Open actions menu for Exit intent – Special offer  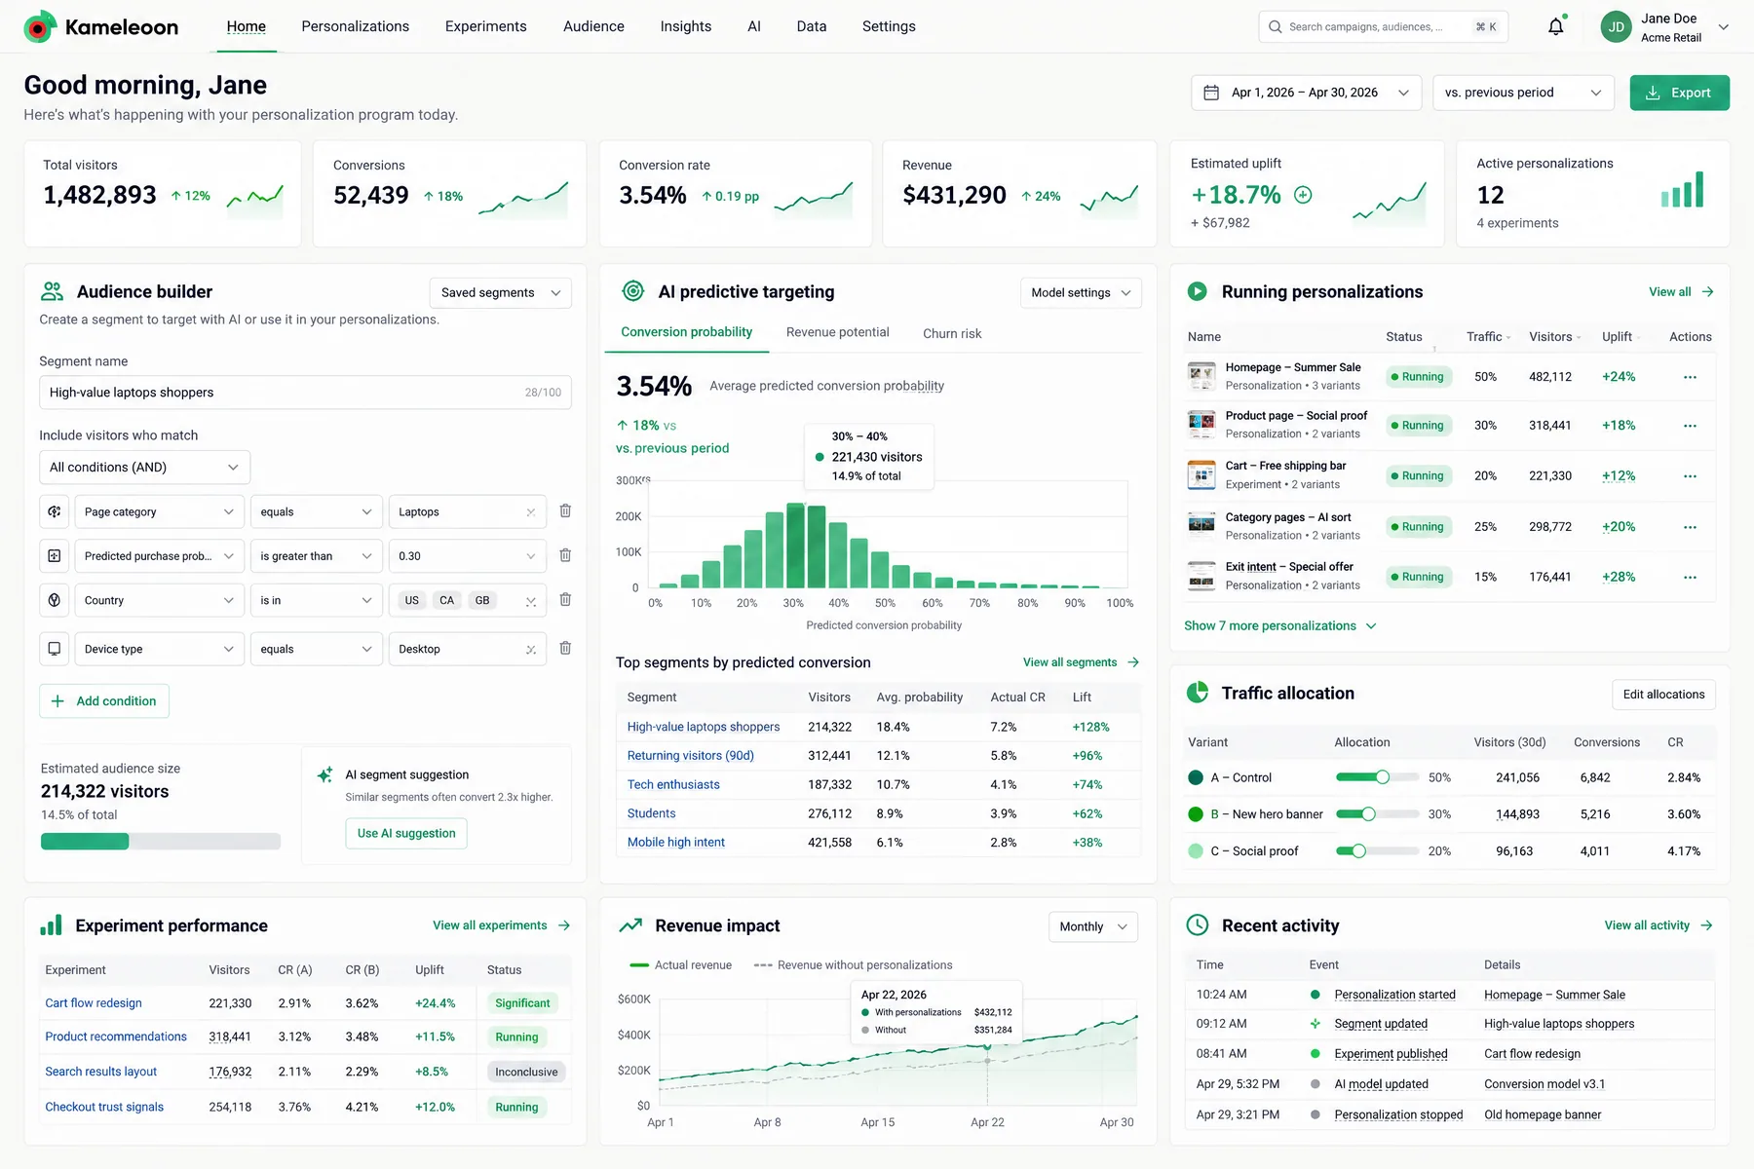tap(1690, 577)
